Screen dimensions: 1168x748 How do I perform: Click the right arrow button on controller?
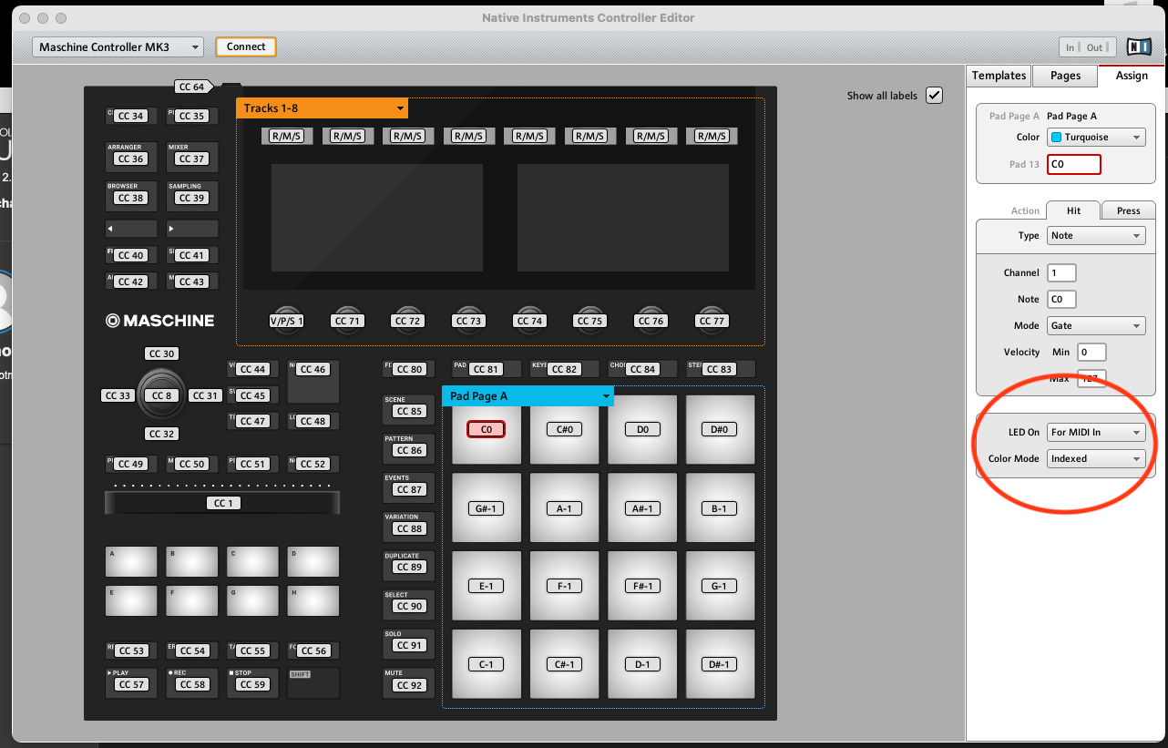coord(192,229)
